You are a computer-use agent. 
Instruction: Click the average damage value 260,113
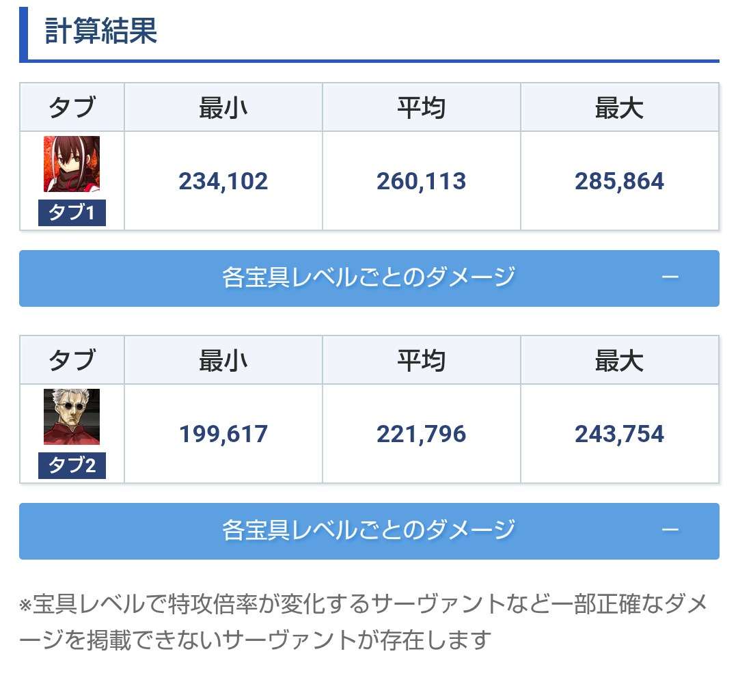421,181
